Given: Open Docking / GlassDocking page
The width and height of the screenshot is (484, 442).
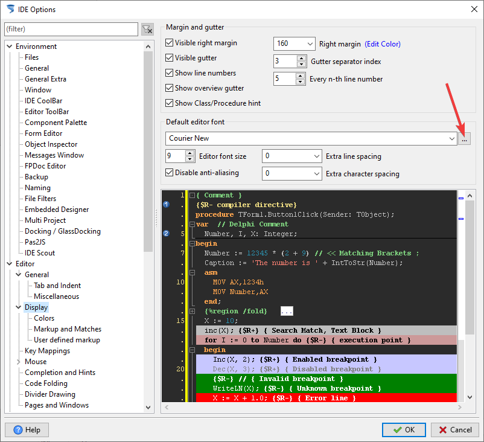Looking at the screenshot, I should [x=63, y=231].
